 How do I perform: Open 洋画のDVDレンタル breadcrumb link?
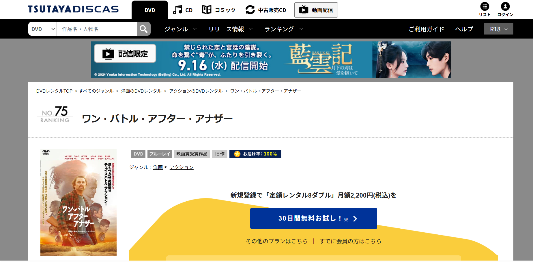pos(141,91)
